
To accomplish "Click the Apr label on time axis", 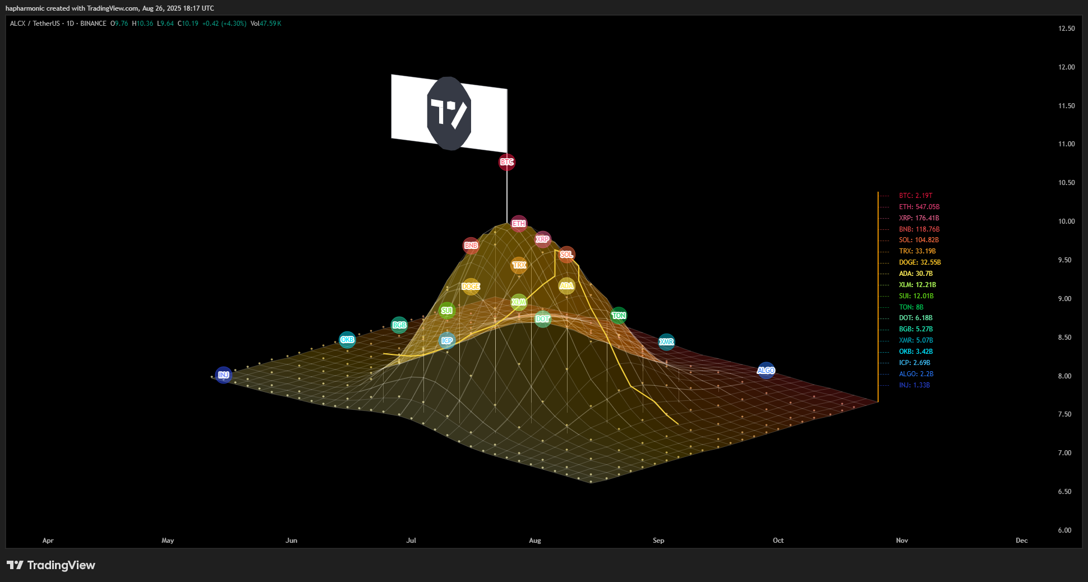I will pyautogui.click(x=48, y=541).
